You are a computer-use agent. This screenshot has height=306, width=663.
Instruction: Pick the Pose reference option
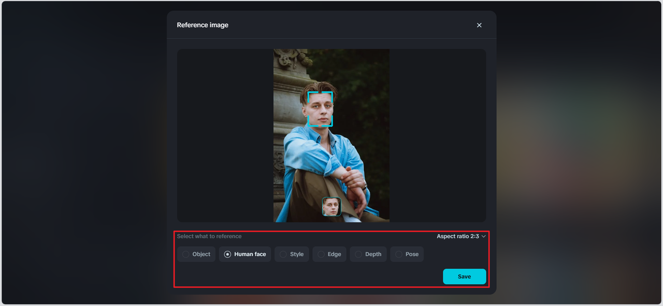coord(407,254)
